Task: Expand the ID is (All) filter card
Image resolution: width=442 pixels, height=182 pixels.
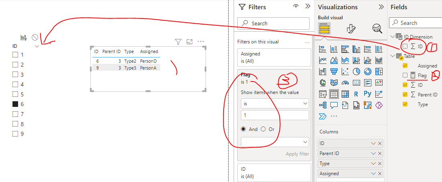Action: tap(274, 172)
